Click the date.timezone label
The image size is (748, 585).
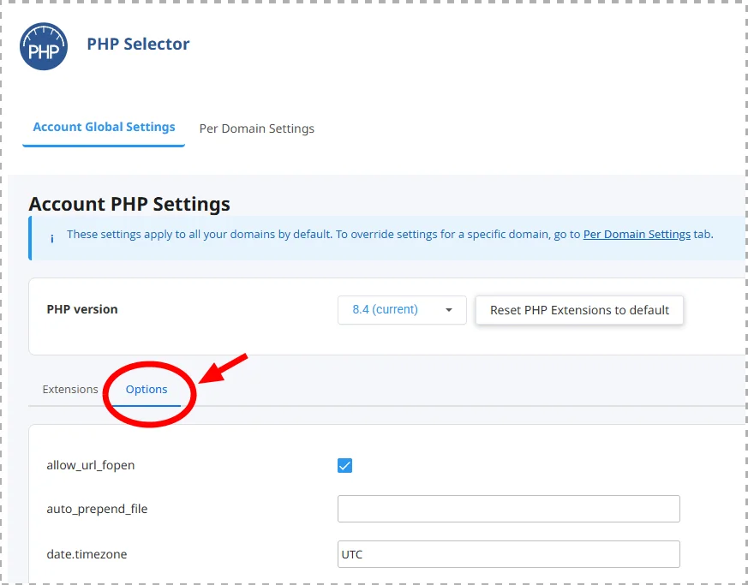[x=87, y=554]
